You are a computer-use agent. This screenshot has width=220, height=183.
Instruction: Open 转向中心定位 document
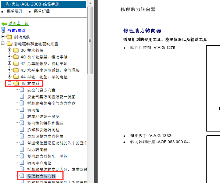click(39, 163)
